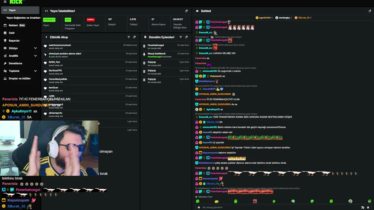Click thinklikemarx on the 'yetiş lakaka' message
The height and width of the screenshot is (210, 374).
coord(206,163)
